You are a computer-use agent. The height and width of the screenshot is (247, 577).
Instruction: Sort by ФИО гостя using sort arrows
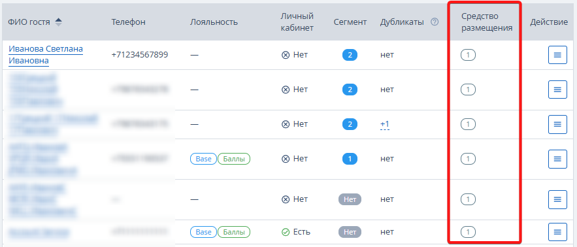click(x=59, y=22)
